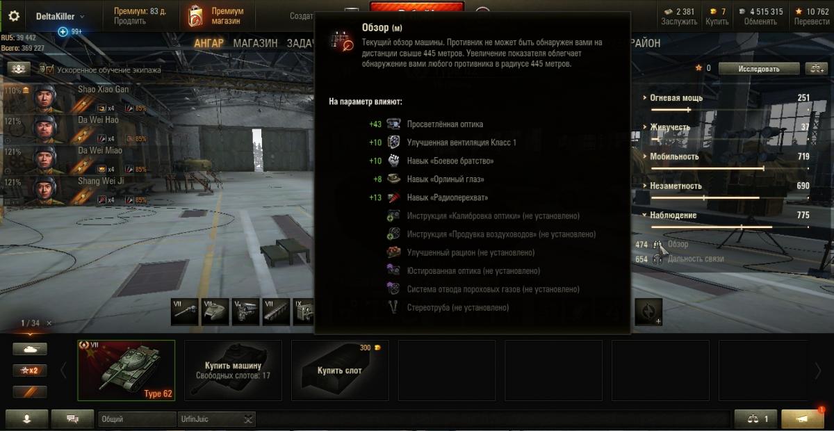Toggle the vehicle type carousel filter
Viewport: 834px width, 431px height.
30,349
